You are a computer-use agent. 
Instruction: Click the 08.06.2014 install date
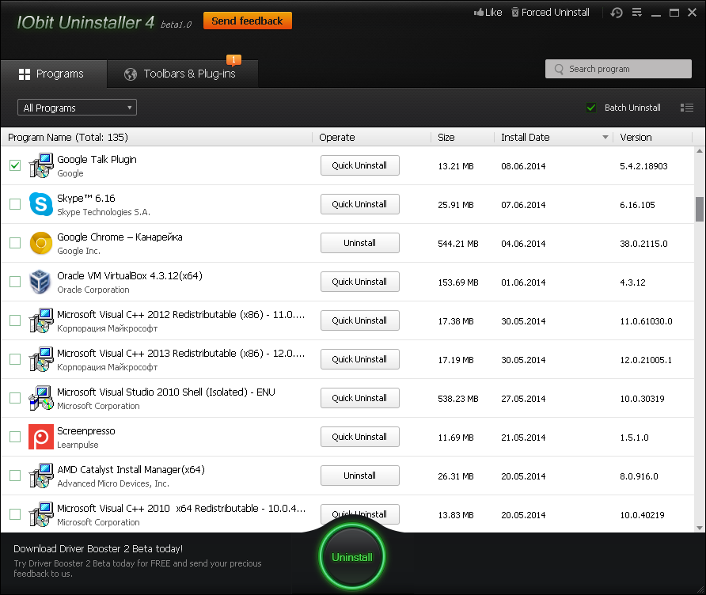[523, 166]
